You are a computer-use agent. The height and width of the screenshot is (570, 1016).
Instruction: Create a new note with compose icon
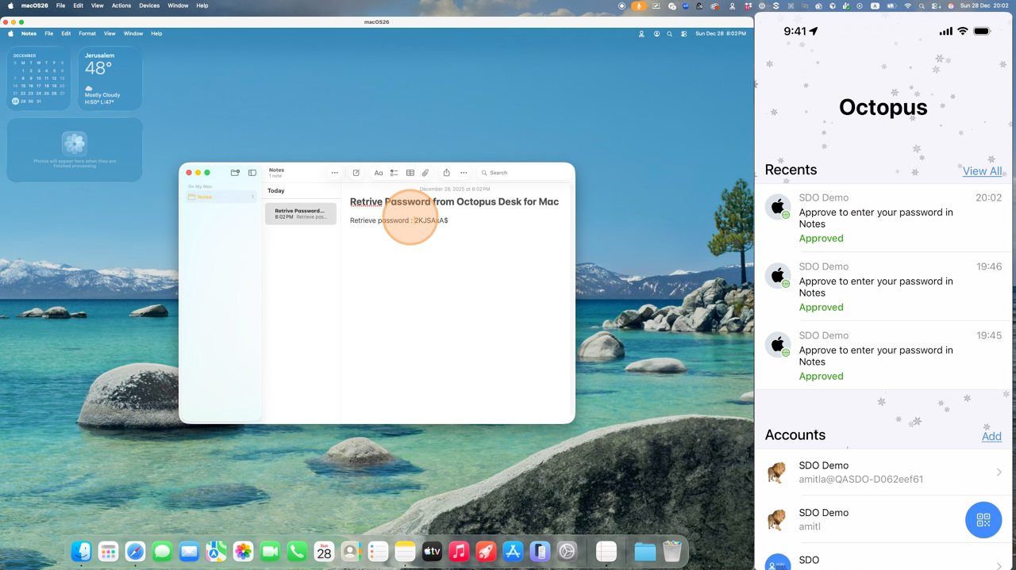click(356, 173)
